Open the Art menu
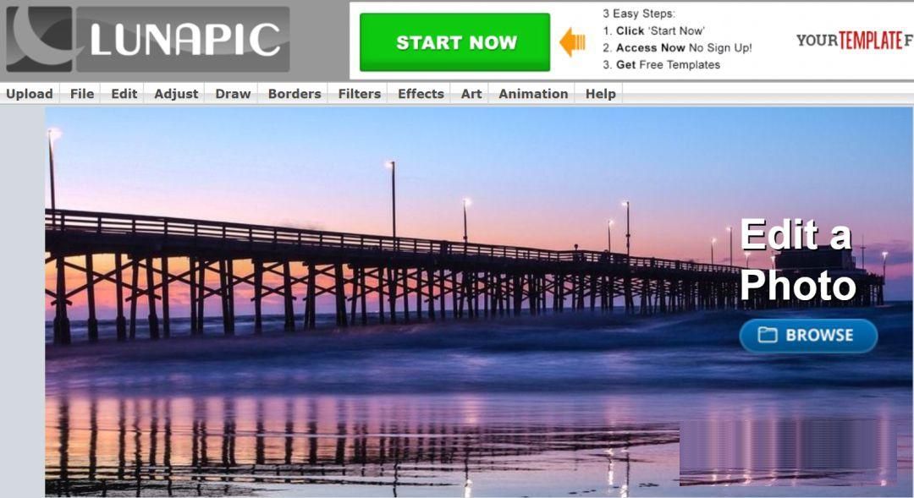This screenshot has width=914, height=498. [x=471, y=94]
